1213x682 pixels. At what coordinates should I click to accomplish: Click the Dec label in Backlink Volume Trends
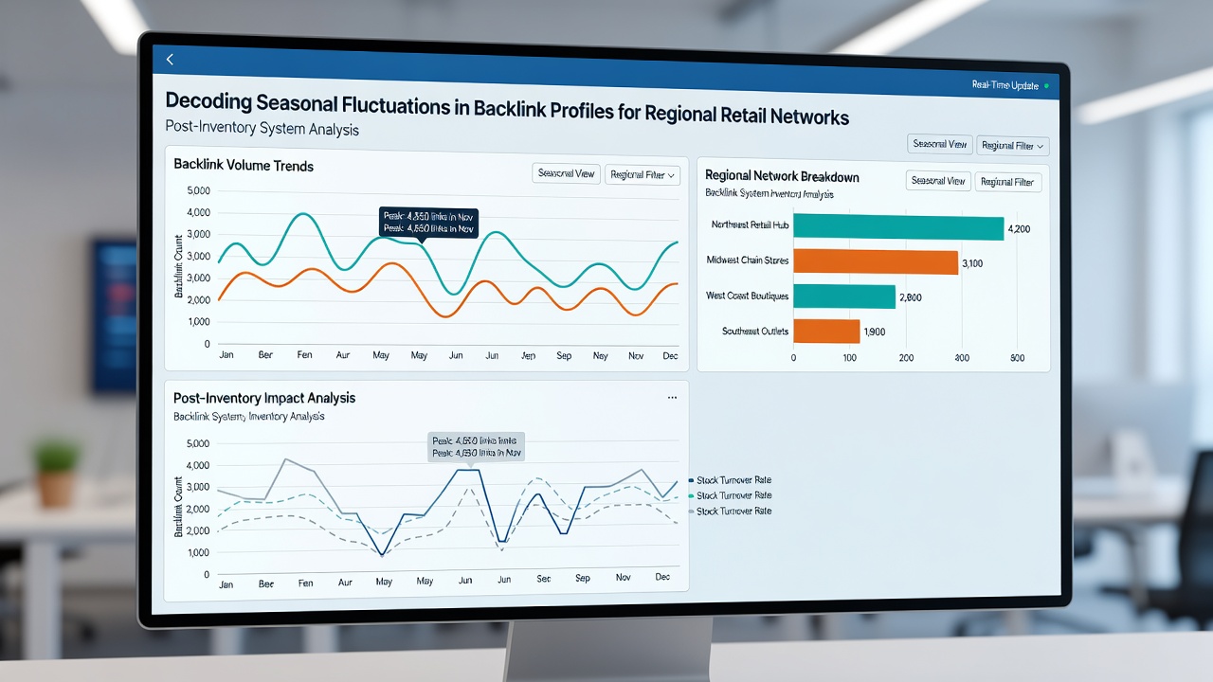point(671,355)
